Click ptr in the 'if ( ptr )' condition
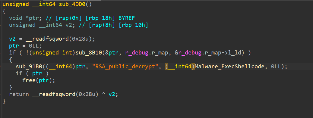 coord(37,73)
